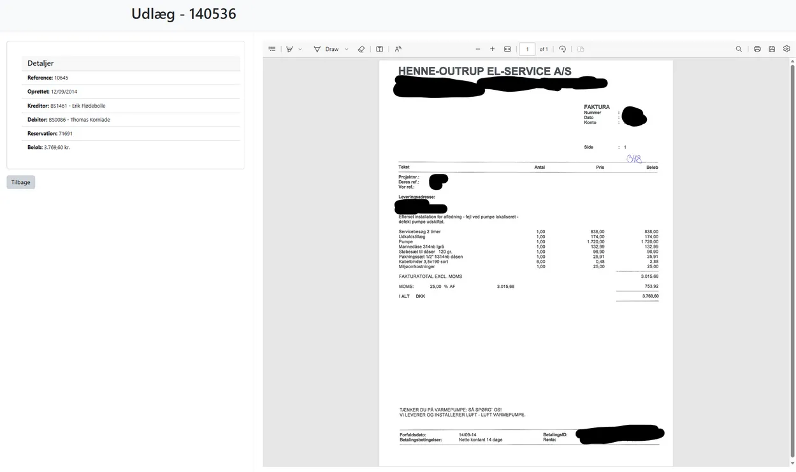Click the read aloud icon
The width and height of the screenshot is (796, 472).
pyautogui.click(x=398, y=49)
